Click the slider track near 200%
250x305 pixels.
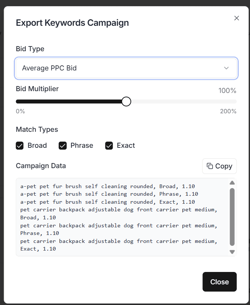pyautogui.click(x=233, y=102)
